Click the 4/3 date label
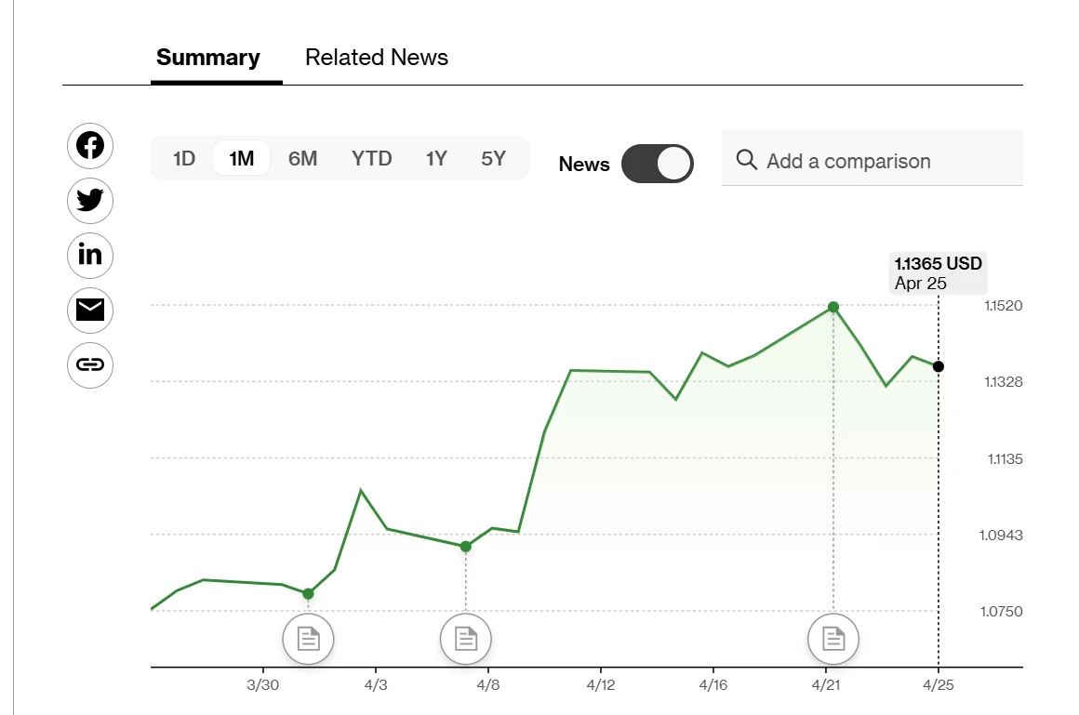 click(x=376, y=684)
